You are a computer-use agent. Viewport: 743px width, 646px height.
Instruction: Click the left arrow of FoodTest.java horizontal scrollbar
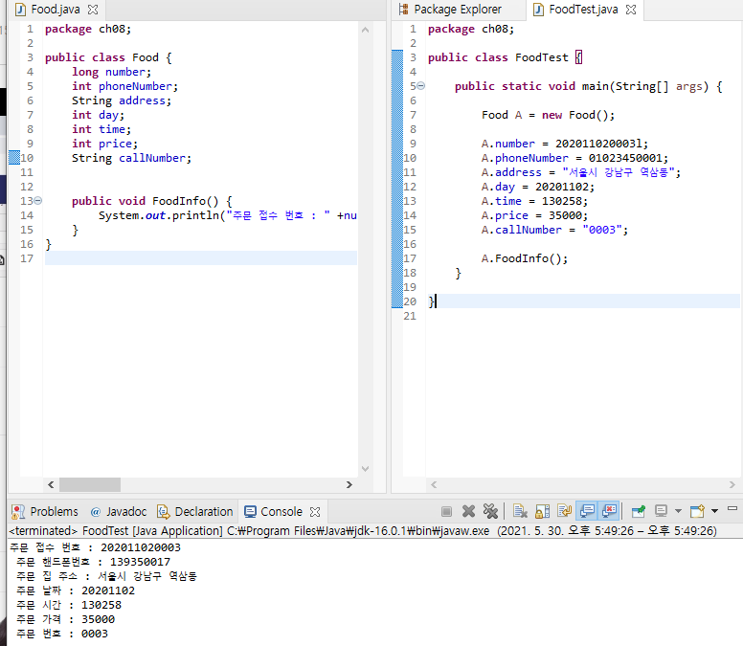[434, 484]
